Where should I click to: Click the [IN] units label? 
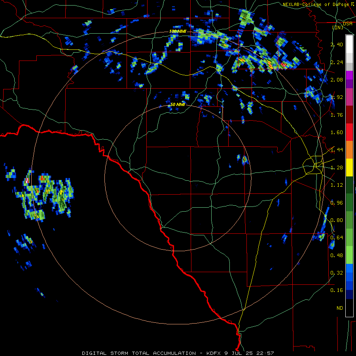(338, 27)
